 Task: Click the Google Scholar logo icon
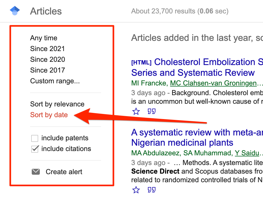tap(14, 10)
